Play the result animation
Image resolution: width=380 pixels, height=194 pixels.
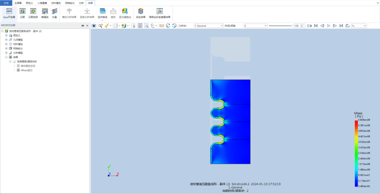pos(329,26)
